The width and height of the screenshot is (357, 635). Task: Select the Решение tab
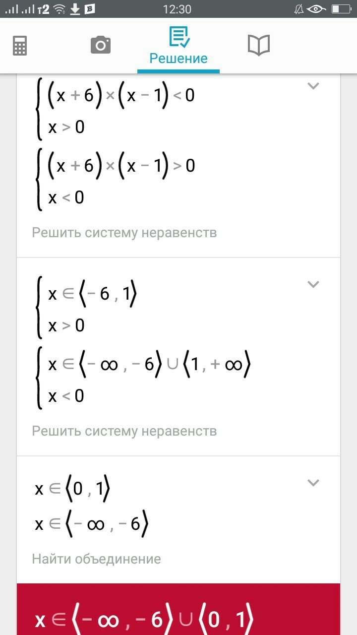(x=178, y=48)
